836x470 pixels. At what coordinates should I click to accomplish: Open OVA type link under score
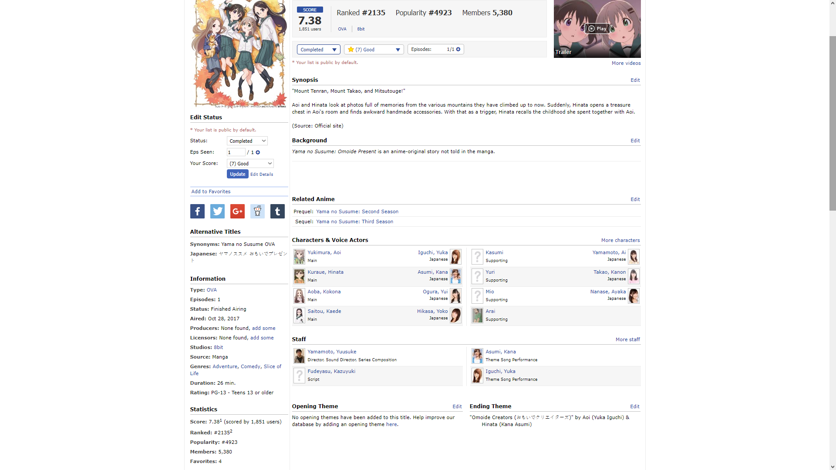[x=342, y=29]
